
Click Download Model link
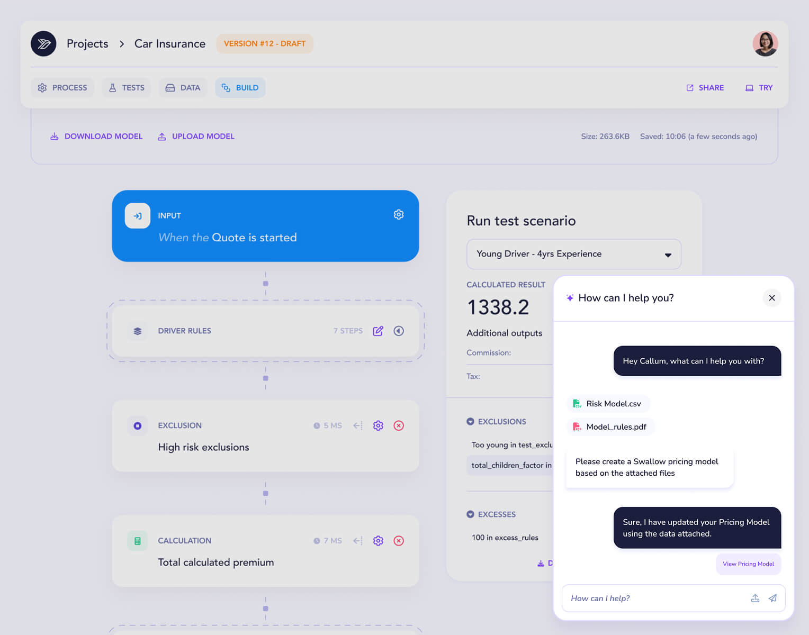96,137
